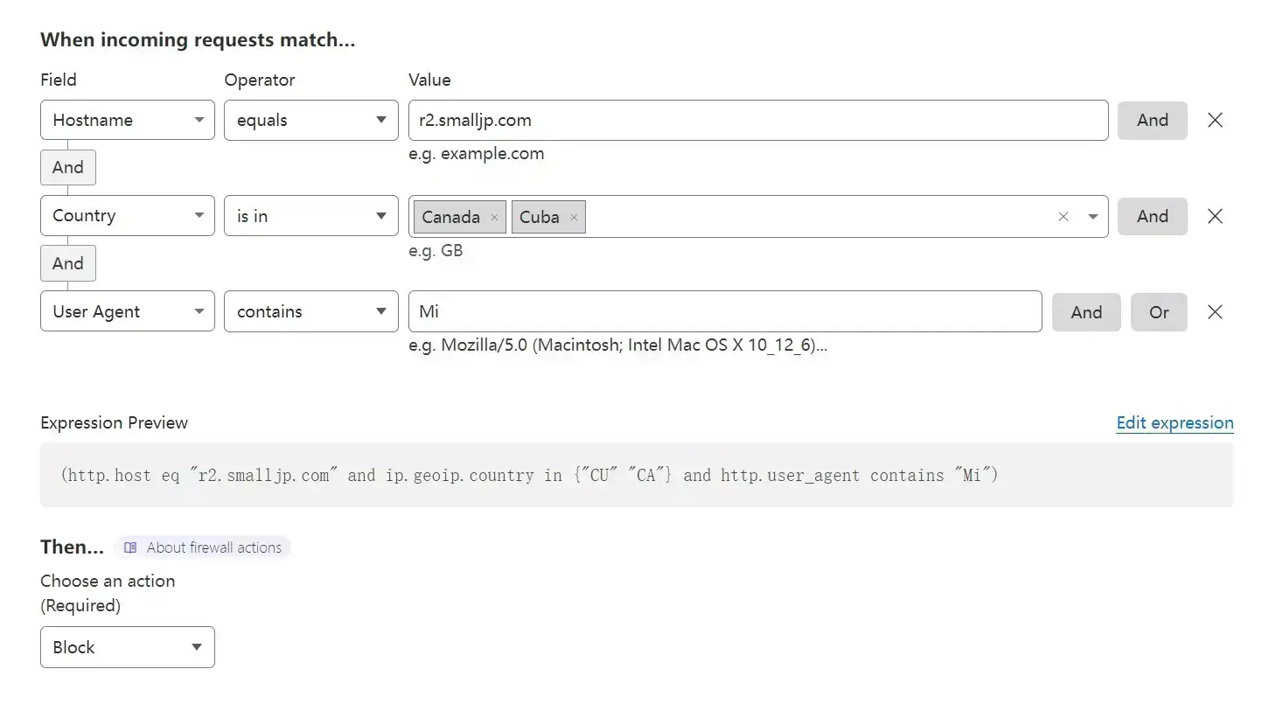Click Or button on User Agent row
Screen dimensions: 1283x704
click(1159, 312)
